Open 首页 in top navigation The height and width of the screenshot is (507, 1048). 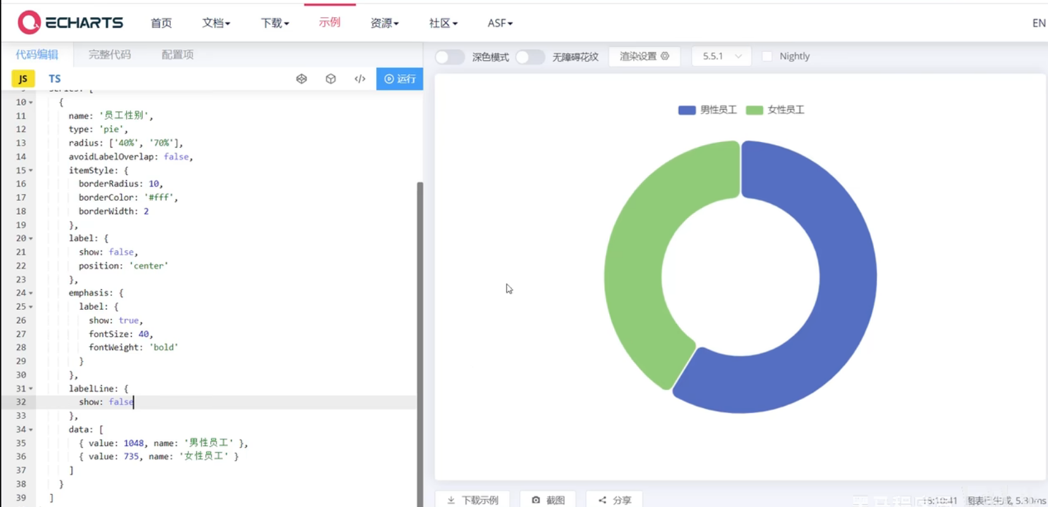tap(161, 23)
